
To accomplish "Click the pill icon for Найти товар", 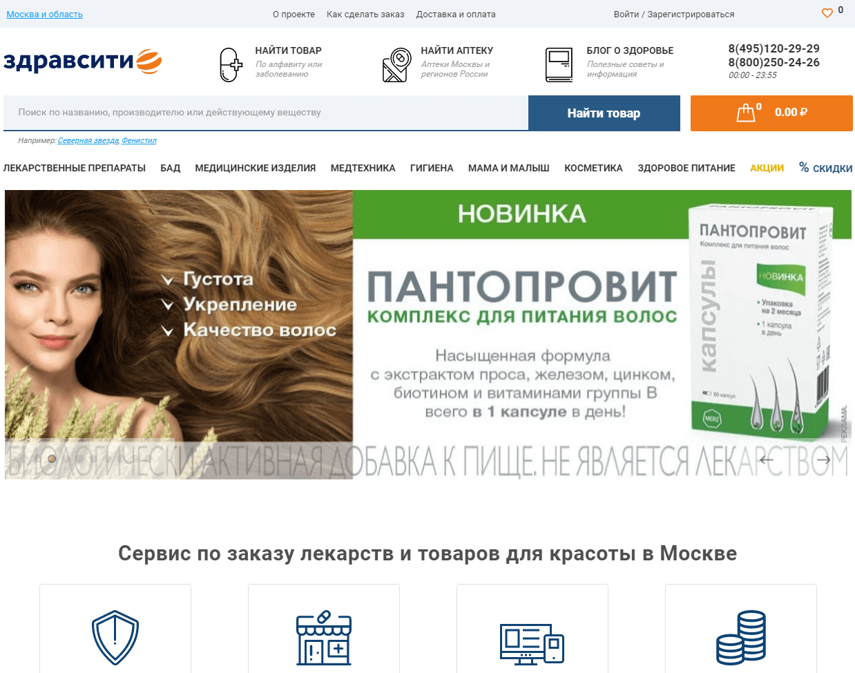I will (x=231, y=65).
